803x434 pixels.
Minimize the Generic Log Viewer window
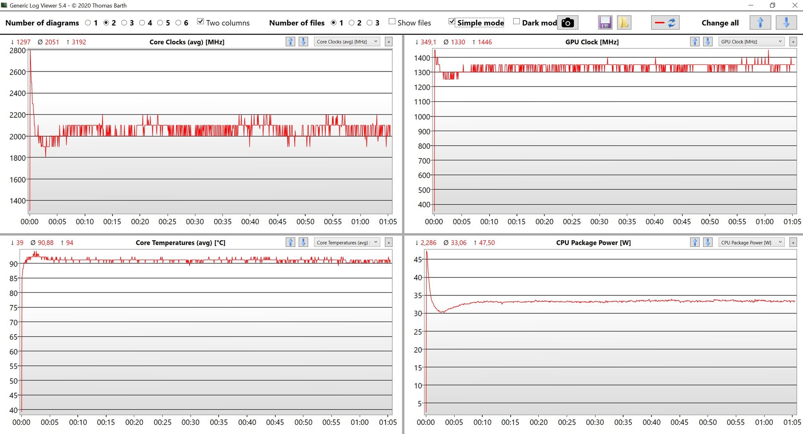click(x=751, y=5)
